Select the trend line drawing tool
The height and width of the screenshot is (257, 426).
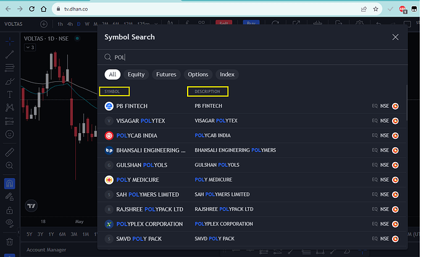click(x=9, y=54)
